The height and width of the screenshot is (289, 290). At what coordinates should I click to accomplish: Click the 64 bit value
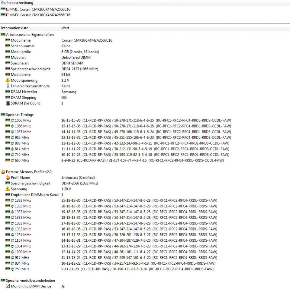coord(66,74)
